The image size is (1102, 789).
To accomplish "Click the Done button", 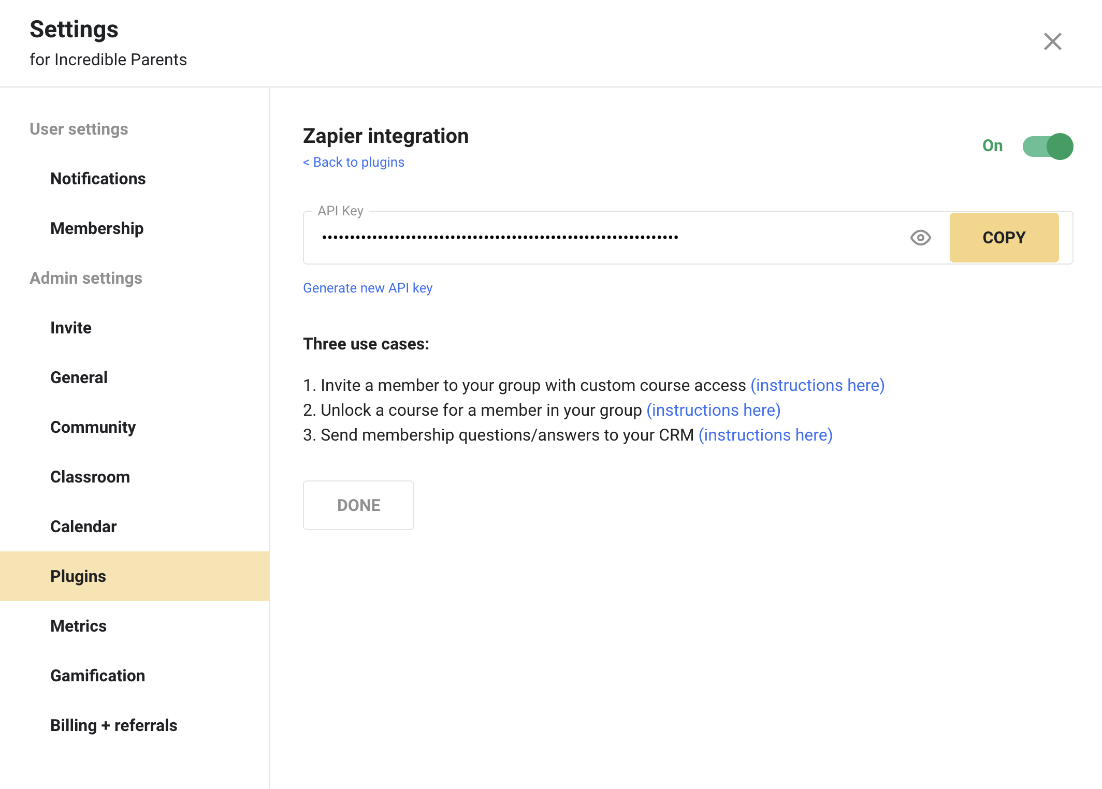I will pyautogui.click(x=358, y=505).
